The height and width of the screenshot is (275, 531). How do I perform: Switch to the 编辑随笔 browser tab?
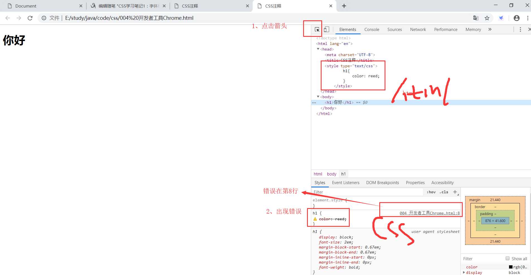(128, 6)
